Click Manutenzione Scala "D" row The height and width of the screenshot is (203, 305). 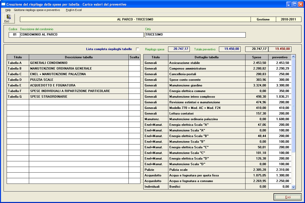pos(217,164)
